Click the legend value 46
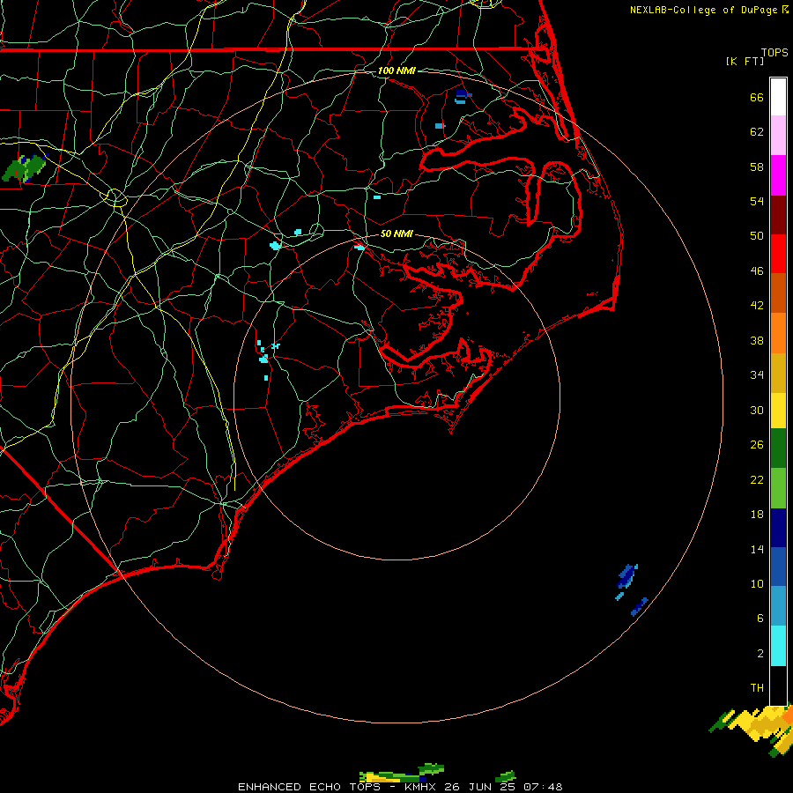The height and width of the screenshot is (793, 793). [x=757, y=271]
